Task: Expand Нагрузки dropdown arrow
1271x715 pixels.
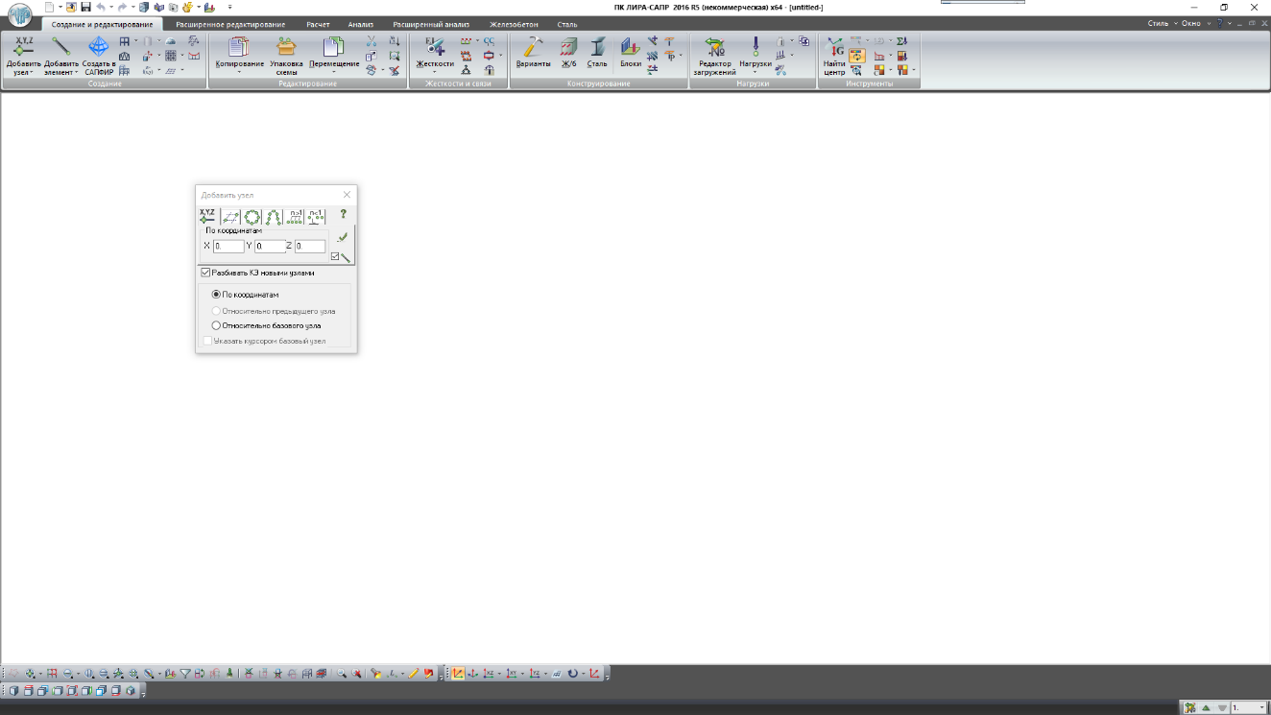Action: (755, 72)
